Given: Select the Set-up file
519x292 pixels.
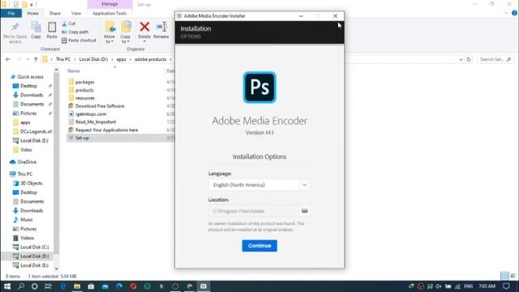Looking at the screenshot, I should click(x=82, y=138).
